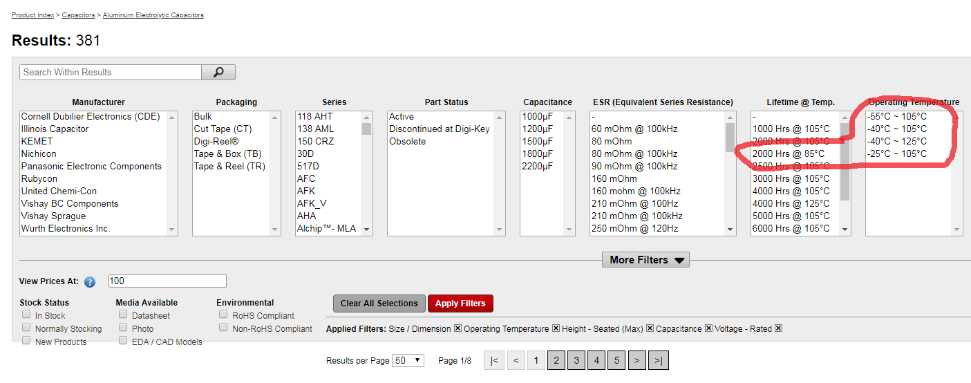Select Panasonic Electronic Components manufacturer

click(x=91, y=166)
